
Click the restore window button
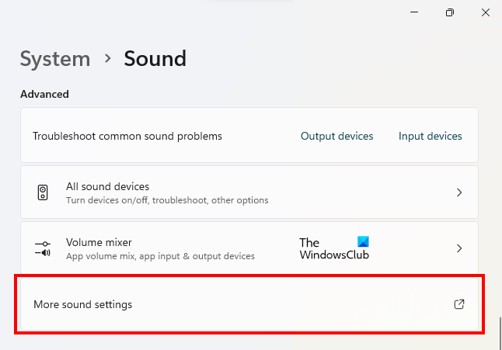pos(450,12)
